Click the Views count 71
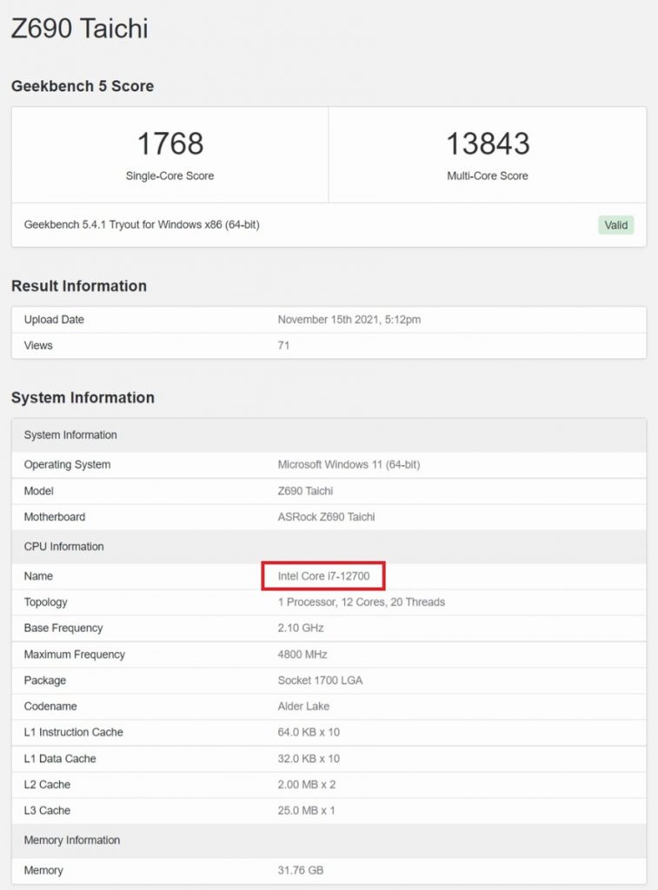658x890 pixels. click(283, 346)
